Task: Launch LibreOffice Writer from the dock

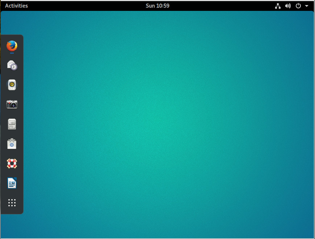Action: pyautogui.click(x=12, y=183)
